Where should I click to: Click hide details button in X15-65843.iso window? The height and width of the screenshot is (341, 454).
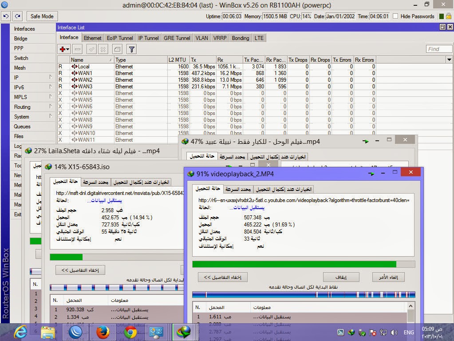80,270
